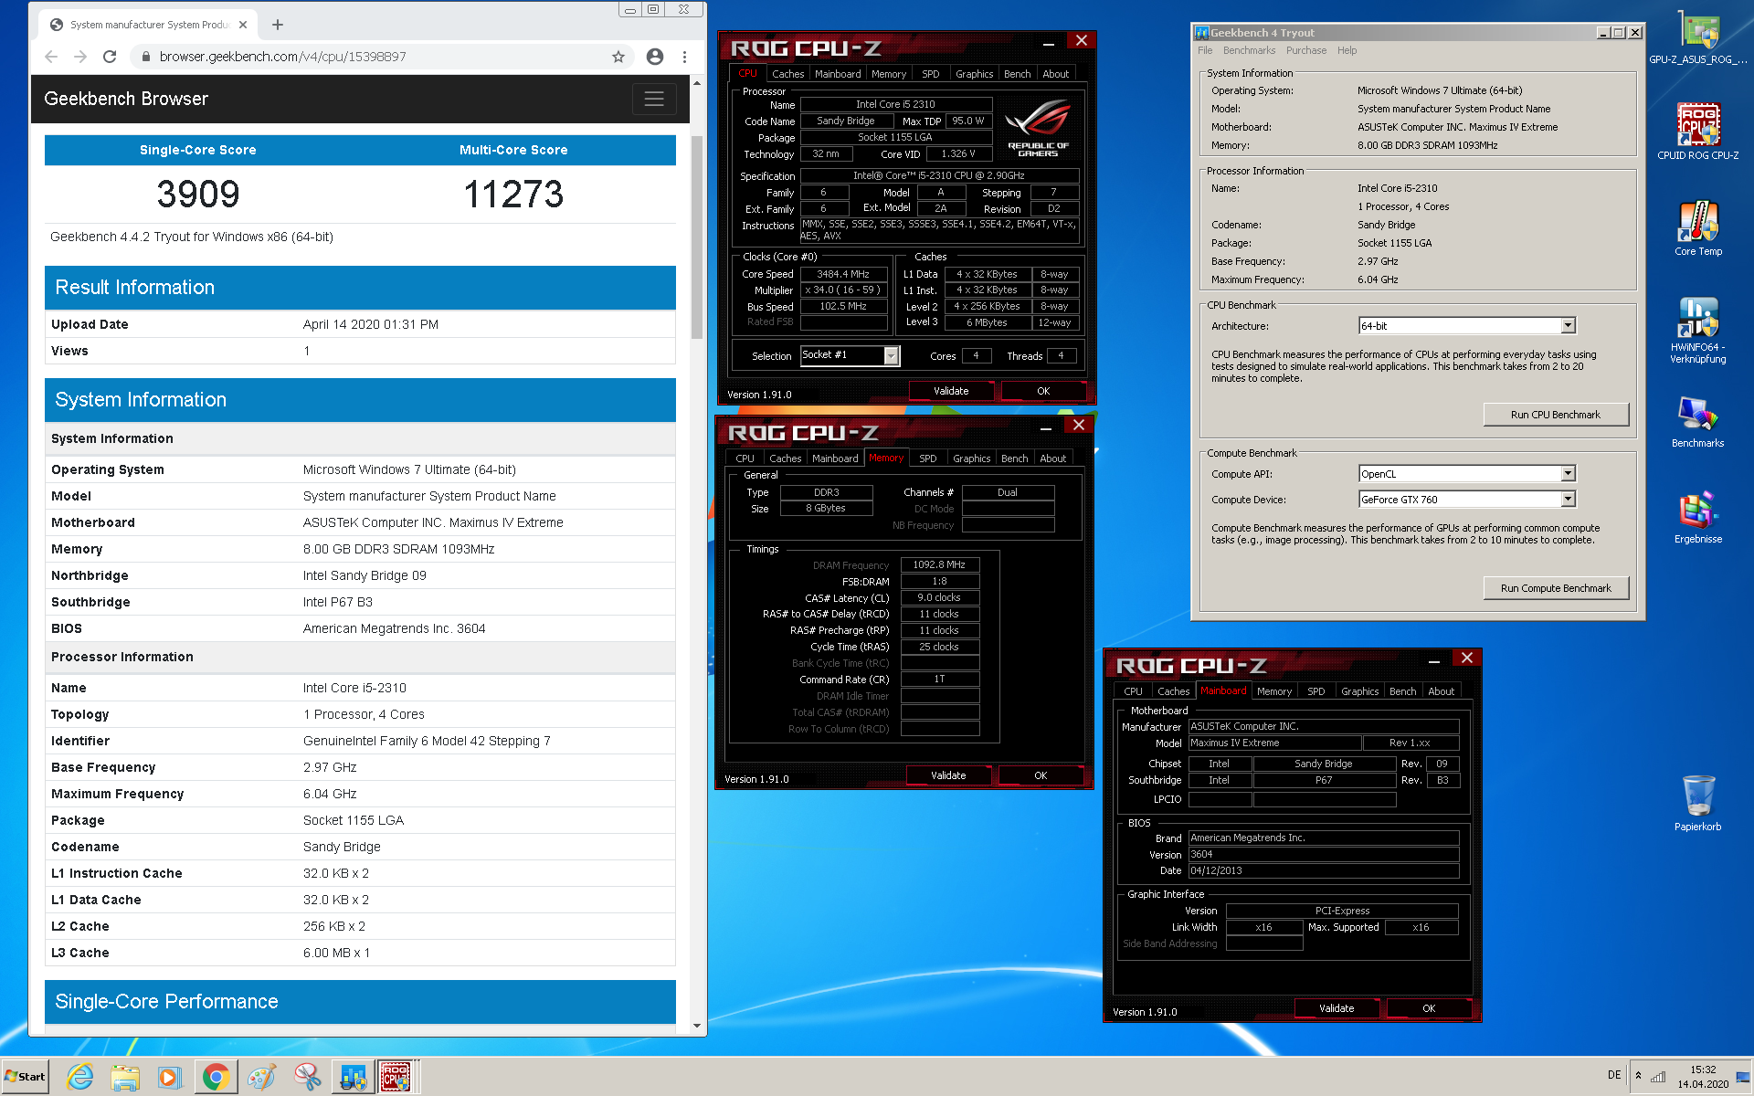The height and width of the screenshot is (1096, 1754).
Task: Open Geekbench Benchmarks menu
Action: [1249, 50]
